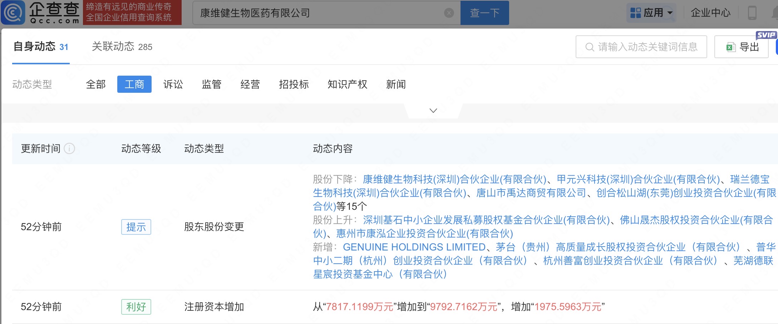The image size is (778, 324).
Task: Click the 动态等级 column header
Action: coord(141,148)
